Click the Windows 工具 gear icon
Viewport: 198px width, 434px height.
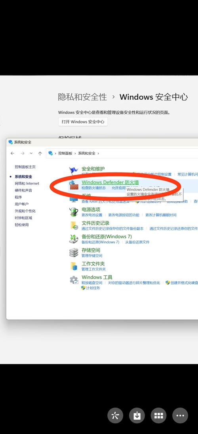pos(74,280)
